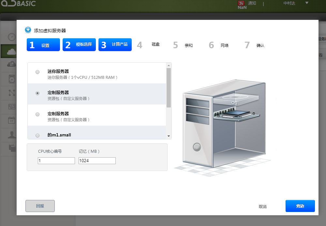Open the storage disk sidebar icon
Viewport: 326px width, 226px height.
click(x=12, y=78)
